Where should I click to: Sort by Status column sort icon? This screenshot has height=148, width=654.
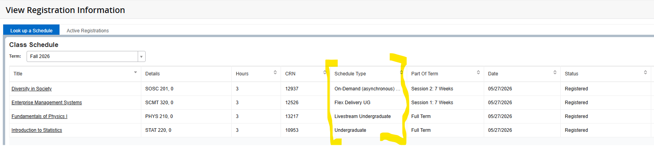(645, 73)
